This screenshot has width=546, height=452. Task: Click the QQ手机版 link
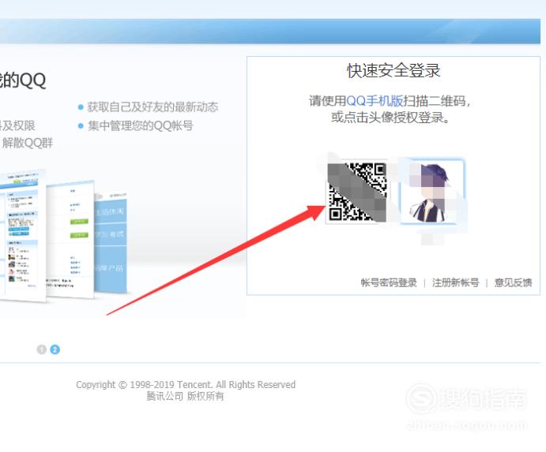(375, 101)
